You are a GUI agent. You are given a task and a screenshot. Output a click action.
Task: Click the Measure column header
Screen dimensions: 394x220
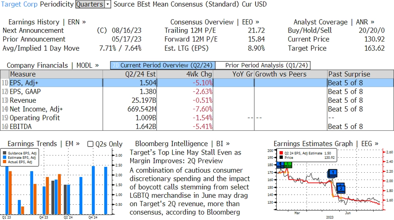click(x=56, y=74)
